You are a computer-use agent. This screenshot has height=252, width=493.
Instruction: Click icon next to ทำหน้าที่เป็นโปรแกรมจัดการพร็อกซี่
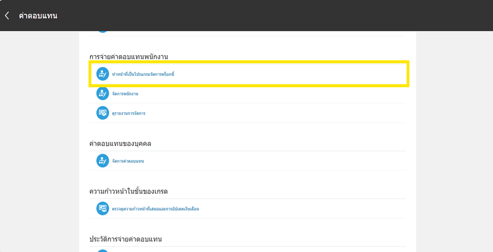tap(103, 74)
